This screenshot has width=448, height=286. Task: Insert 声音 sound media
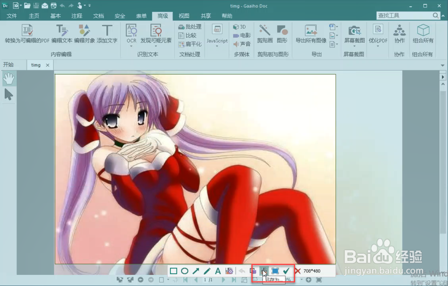(x=242, y=44)
